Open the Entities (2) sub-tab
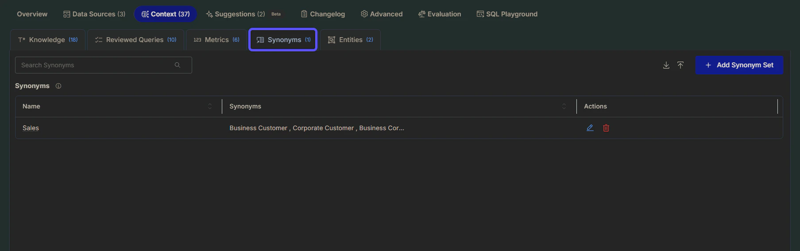The height and width of the screenshot is (251, 800). pyautogui.click(x=351, y=40)
